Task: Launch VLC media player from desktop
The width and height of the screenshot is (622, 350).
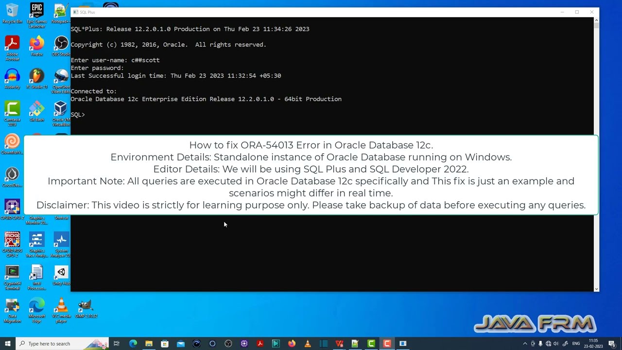Action: click(61, 310)
